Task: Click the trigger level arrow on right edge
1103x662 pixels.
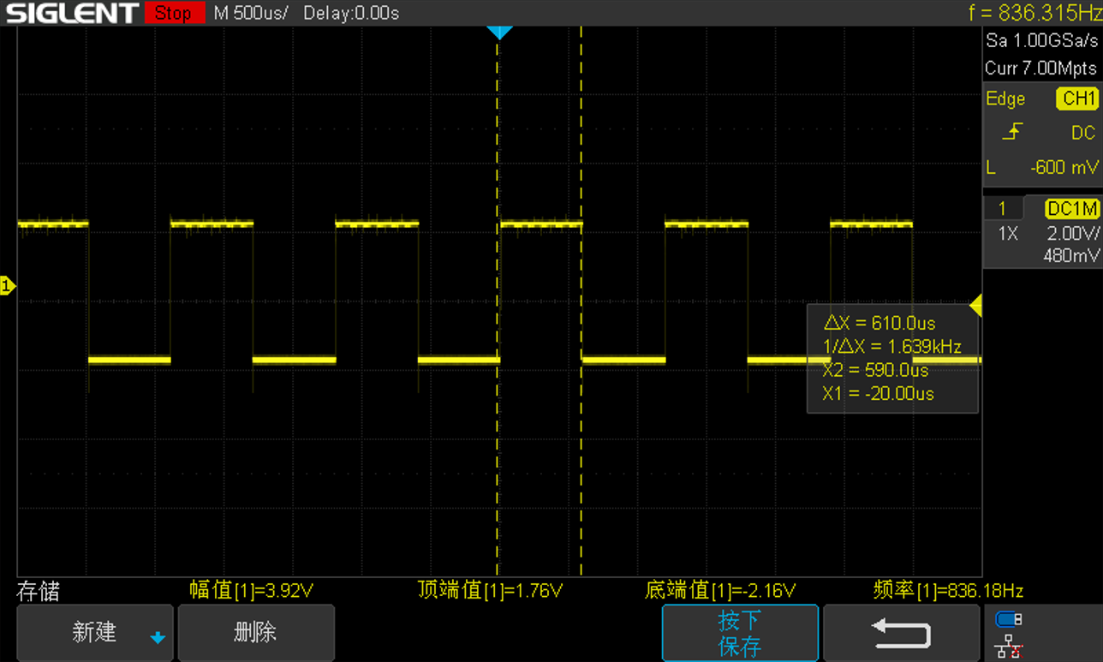Action: pos(975,305)
